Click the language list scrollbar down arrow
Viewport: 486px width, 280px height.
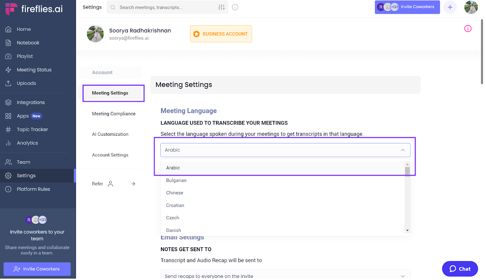pyautogui.click(x=407, y=230)
